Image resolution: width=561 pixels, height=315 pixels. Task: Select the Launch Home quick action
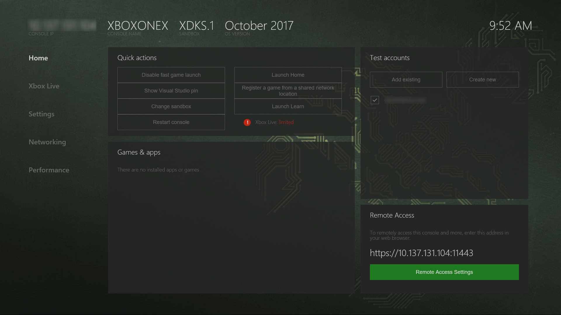pos(288,75)
